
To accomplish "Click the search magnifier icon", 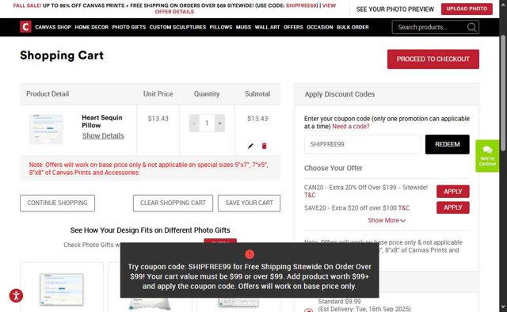I will point(472,27).
